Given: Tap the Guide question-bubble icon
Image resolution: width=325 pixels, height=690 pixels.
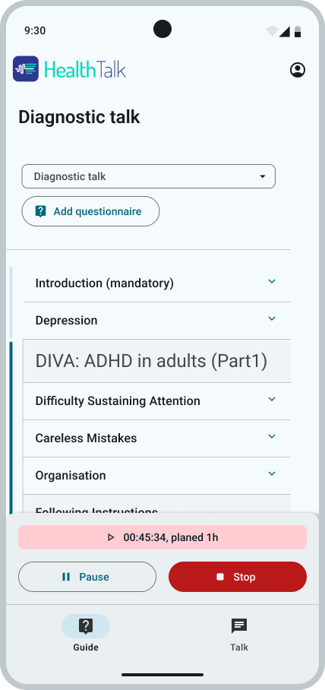Looking at the screenshot, I should 86,625.
